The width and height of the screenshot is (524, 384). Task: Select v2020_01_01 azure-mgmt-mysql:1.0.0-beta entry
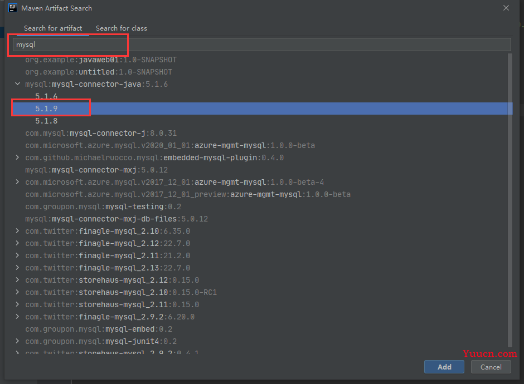170,145
